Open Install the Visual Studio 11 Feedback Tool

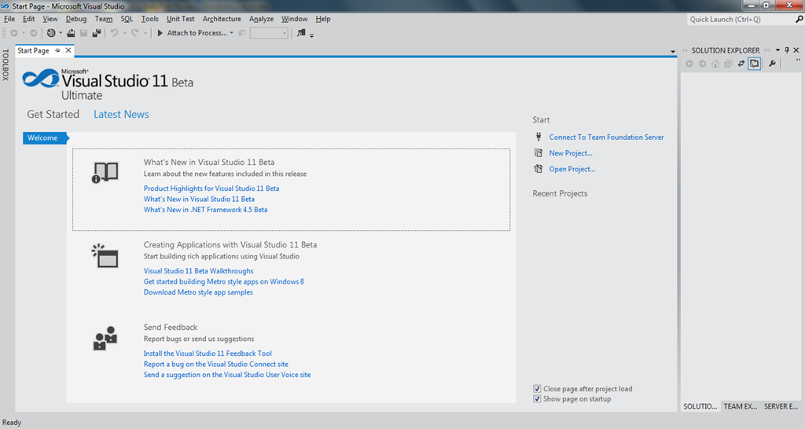click(208, 353)
